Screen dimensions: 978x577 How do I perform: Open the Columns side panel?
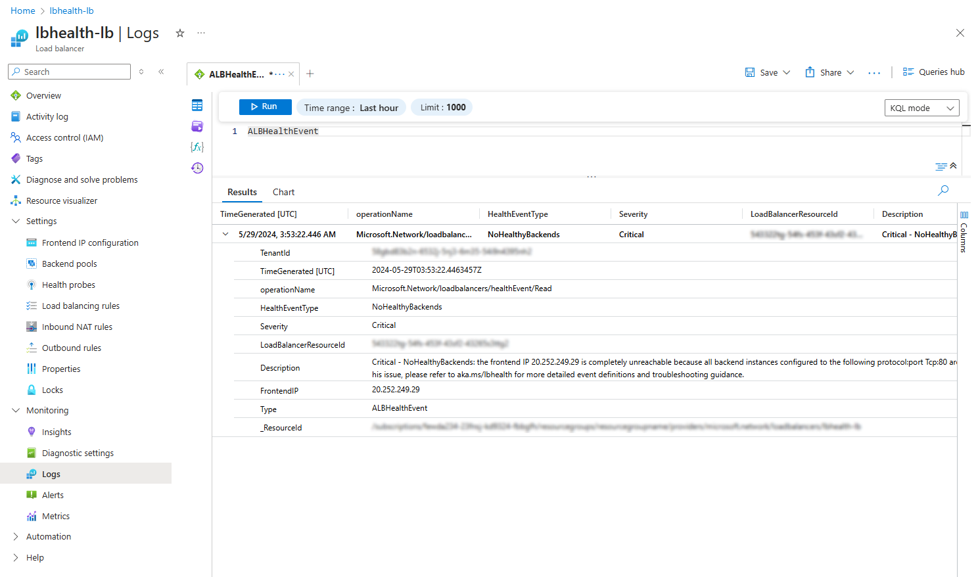point(964,232)
